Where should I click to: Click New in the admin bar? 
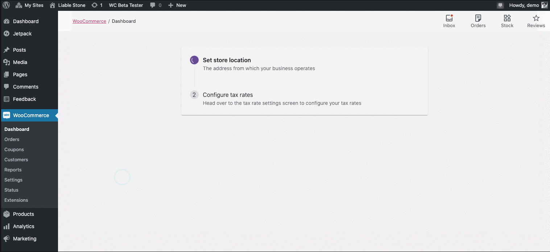tap(177, 5)
